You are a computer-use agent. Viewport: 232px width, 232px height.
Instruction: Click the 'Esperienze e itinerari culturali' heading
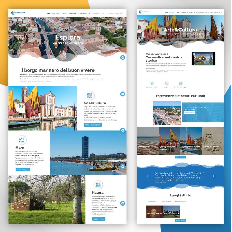180,96
